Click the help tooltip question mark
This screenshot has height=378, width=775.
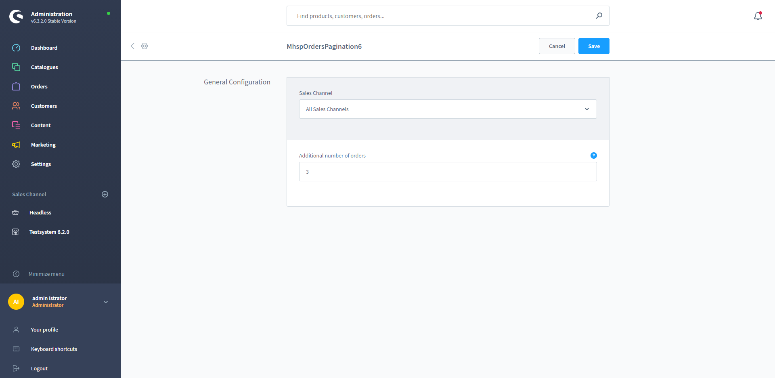pyautogui.click(x=593, y=155)
